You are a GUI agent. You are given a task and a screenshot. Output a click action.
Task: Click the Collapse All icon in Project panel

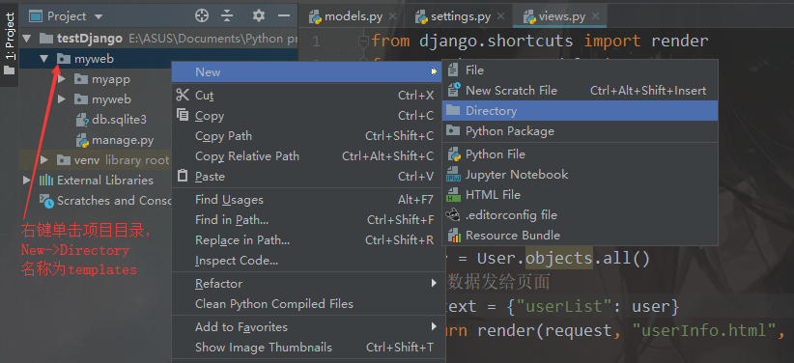pyautogui.click(x=227, y=15)
